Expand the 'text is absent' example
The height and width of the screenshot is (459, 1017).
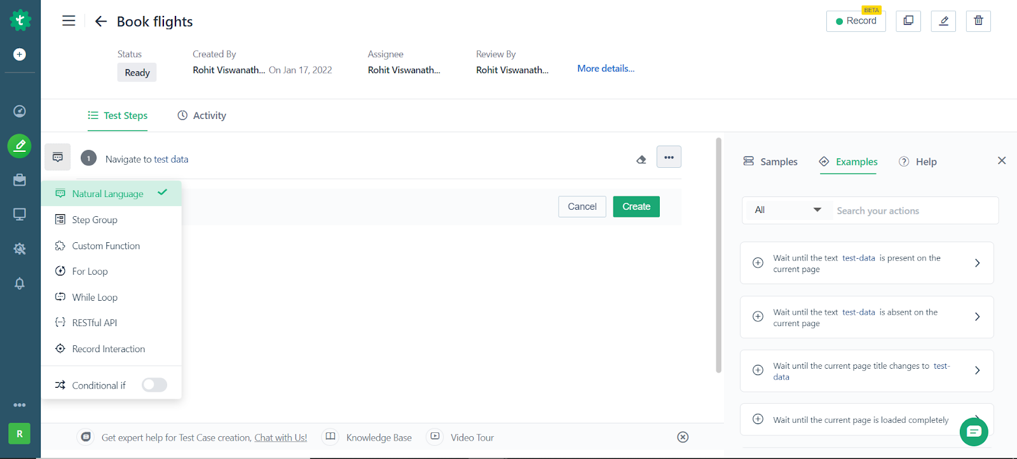pos(978,317)
